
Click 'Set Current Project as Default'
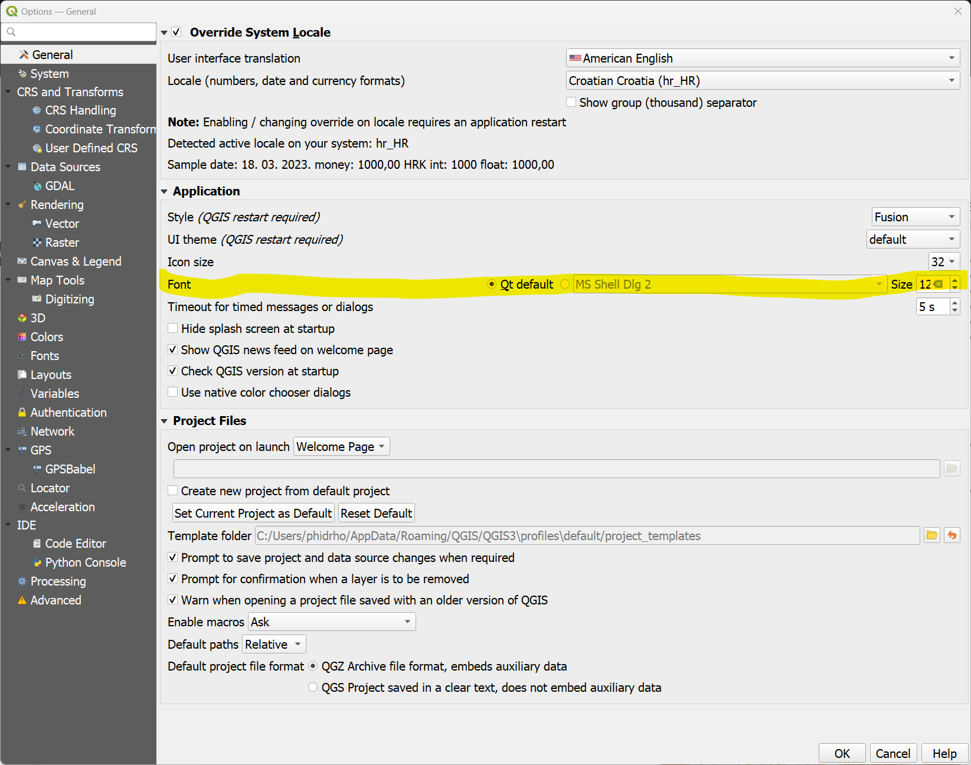point(253,512)
